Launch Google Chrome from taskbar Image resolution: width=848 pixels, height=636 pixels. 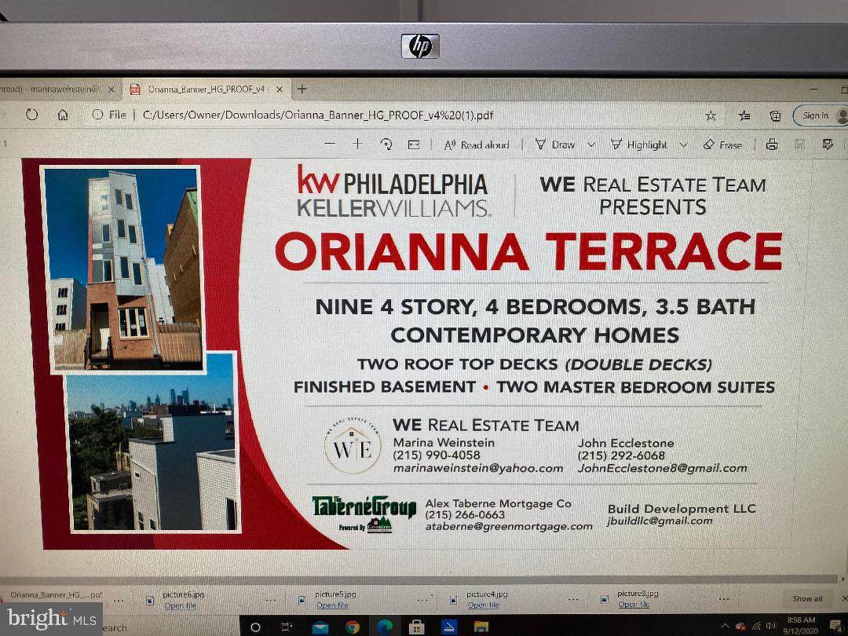[x=352, y=627]
